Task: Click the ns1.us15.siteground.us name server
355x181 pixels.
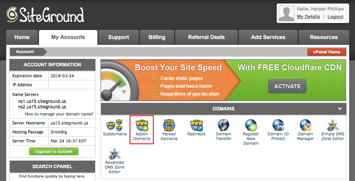Action: point(42,101)
